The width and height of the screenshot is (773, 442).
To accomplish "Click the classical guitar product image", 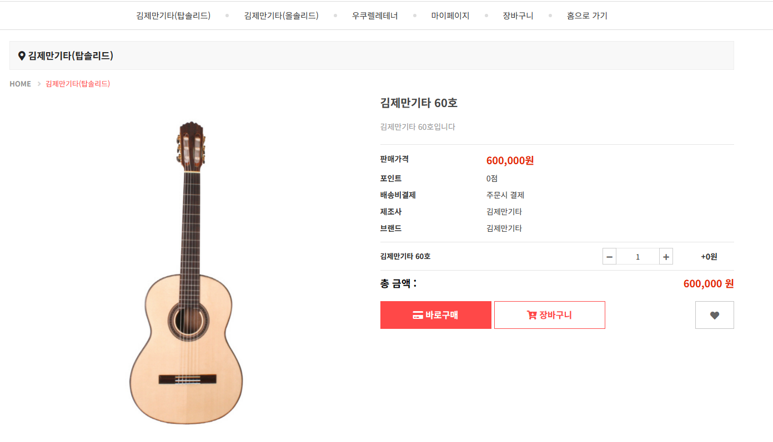I will point(187,272).
